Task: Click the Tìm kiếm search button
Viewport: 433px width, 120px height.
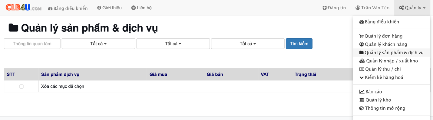Action: click(299, 44)
